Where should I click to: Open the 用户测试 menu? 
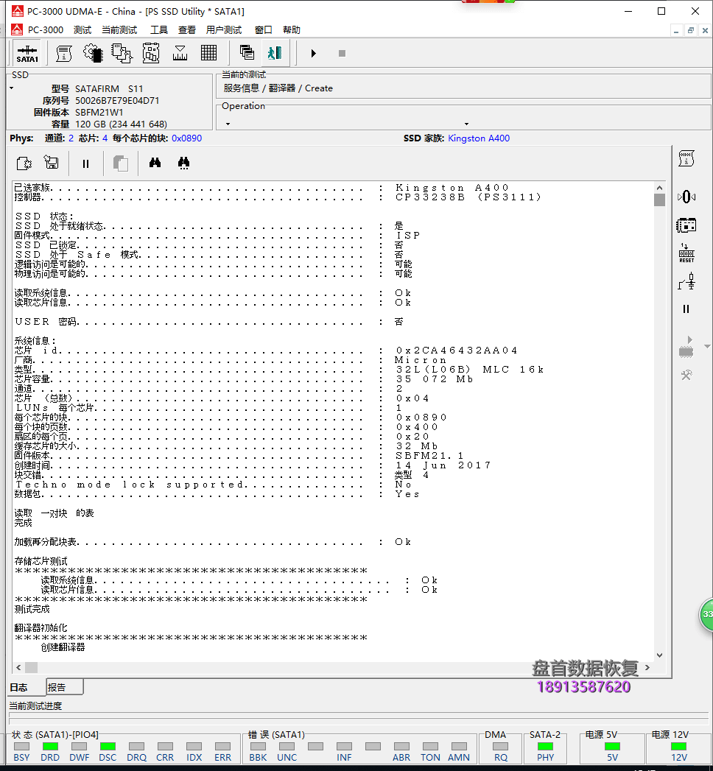coord(224,30)
